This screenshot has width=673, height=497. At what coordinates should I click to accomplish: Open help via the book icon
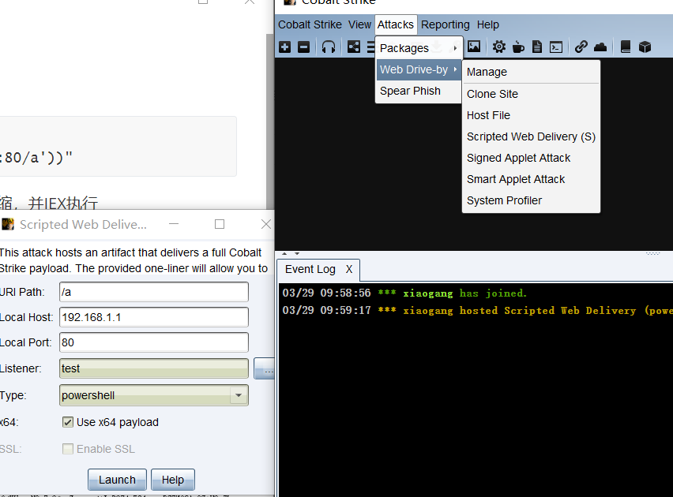(x=626, y=47)
